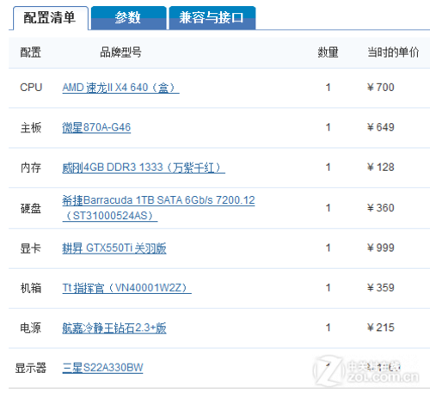Select the CPU row label

click(31, 88)
